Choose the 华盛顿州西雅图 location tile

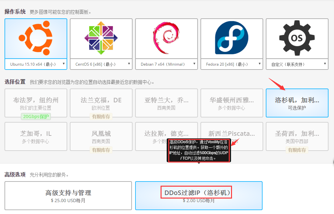(232, 103)
